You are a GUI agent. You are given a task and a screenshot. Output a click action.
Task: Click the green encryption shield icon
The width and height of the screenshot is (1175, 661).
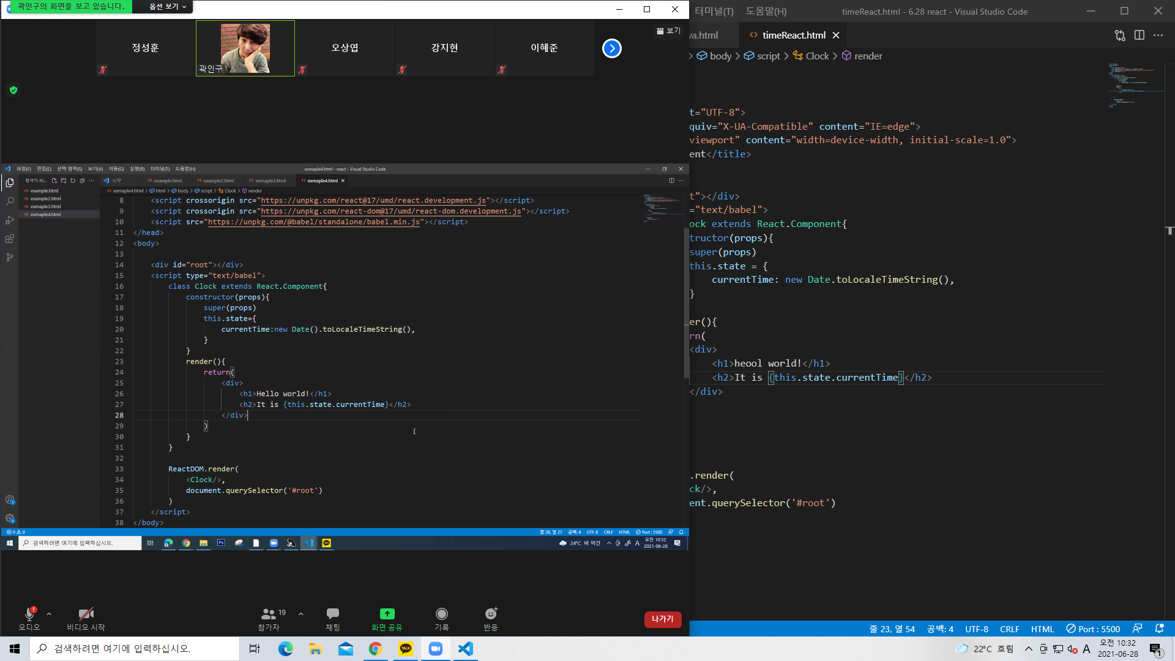pyautogui.click(x=13, y=90)
